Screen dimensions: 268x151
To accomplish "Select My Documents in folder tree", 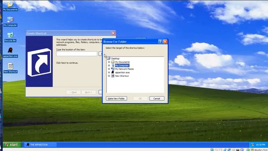I will point(122,62).
